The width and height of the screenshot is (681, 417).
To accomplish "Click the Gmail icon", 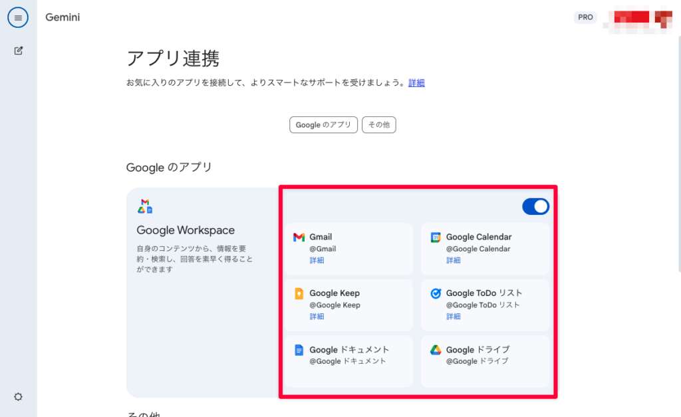I will (x=300, y=237).
